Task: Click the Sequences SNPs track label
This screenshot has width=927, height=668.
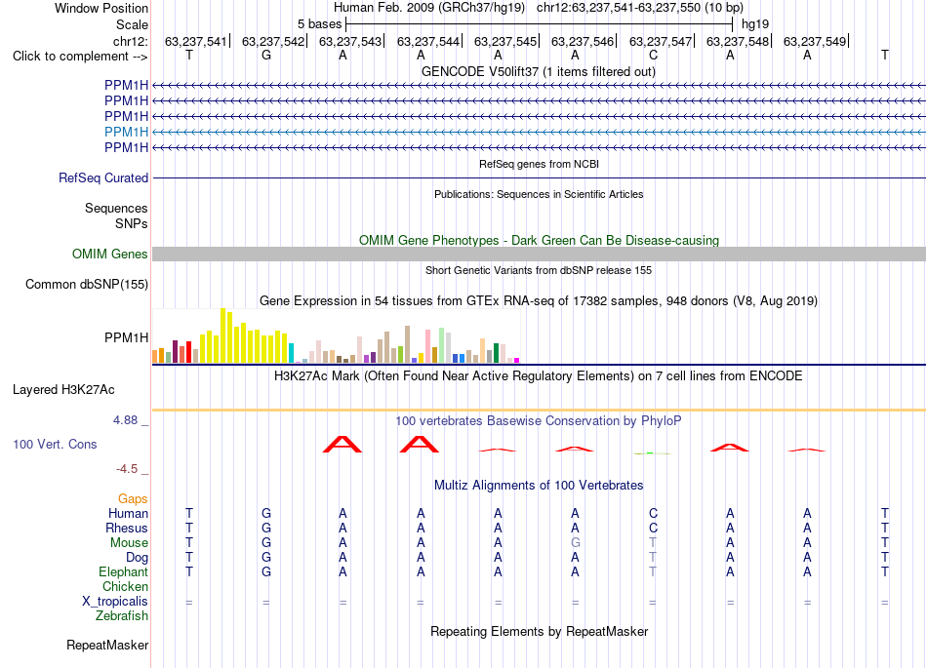Action: (x=116, y=216)
